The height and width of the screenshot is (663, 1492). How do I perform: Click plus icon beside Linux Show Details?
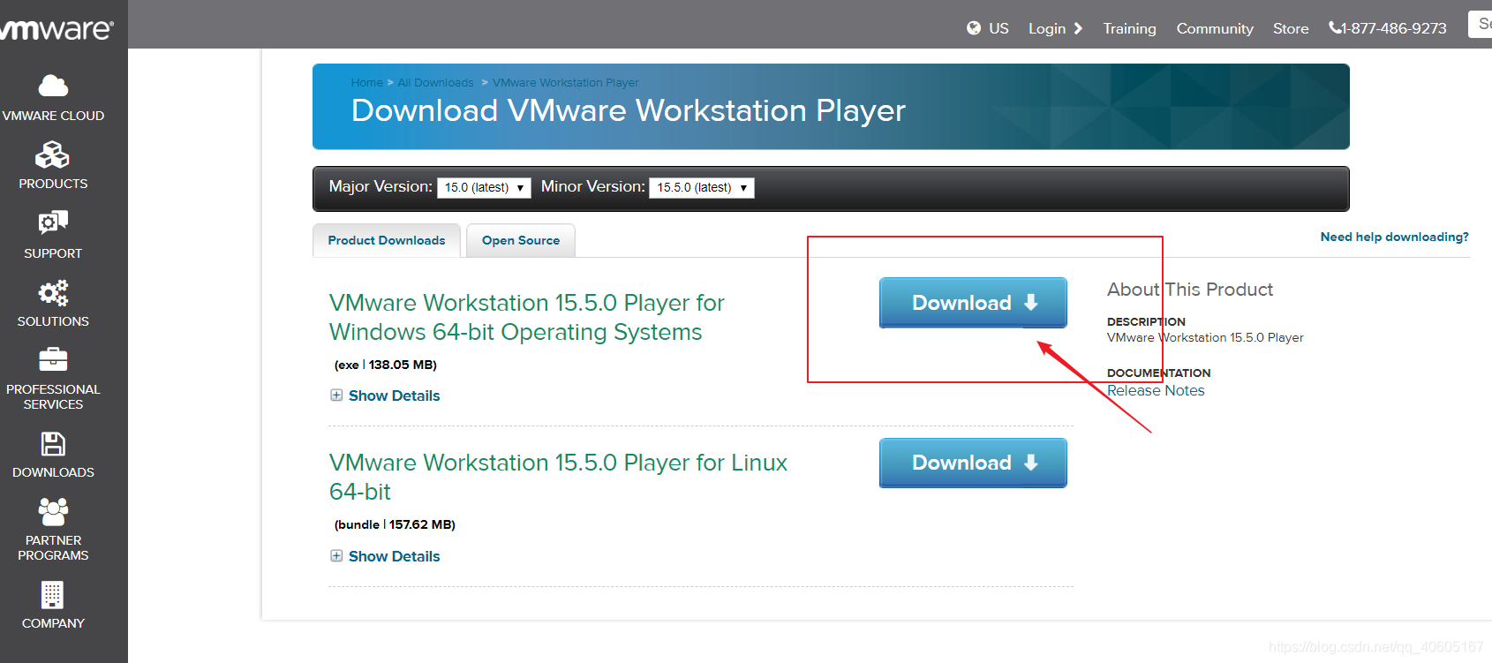point(336,555)
